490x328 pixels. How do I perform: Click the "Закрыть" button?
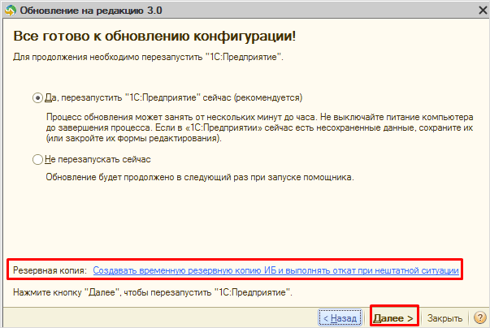tap(444, 317)
